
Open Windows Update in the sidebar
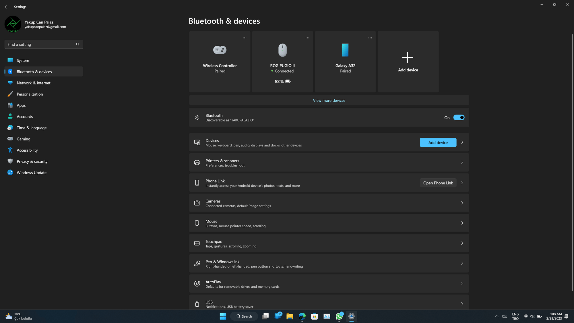tap(44, 173)
